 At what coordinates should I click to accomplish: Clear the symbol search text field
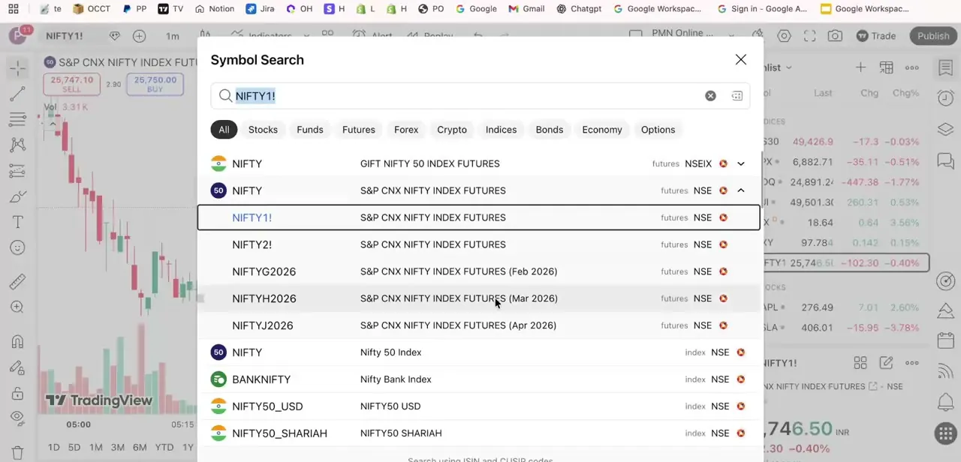point(710,96)
